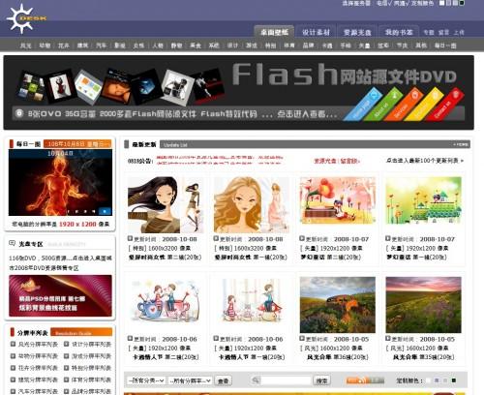Click the update-time icon on 风光合集 第36辑 card
The height and width of the screenshot is (395, 484).
[302, 339]
